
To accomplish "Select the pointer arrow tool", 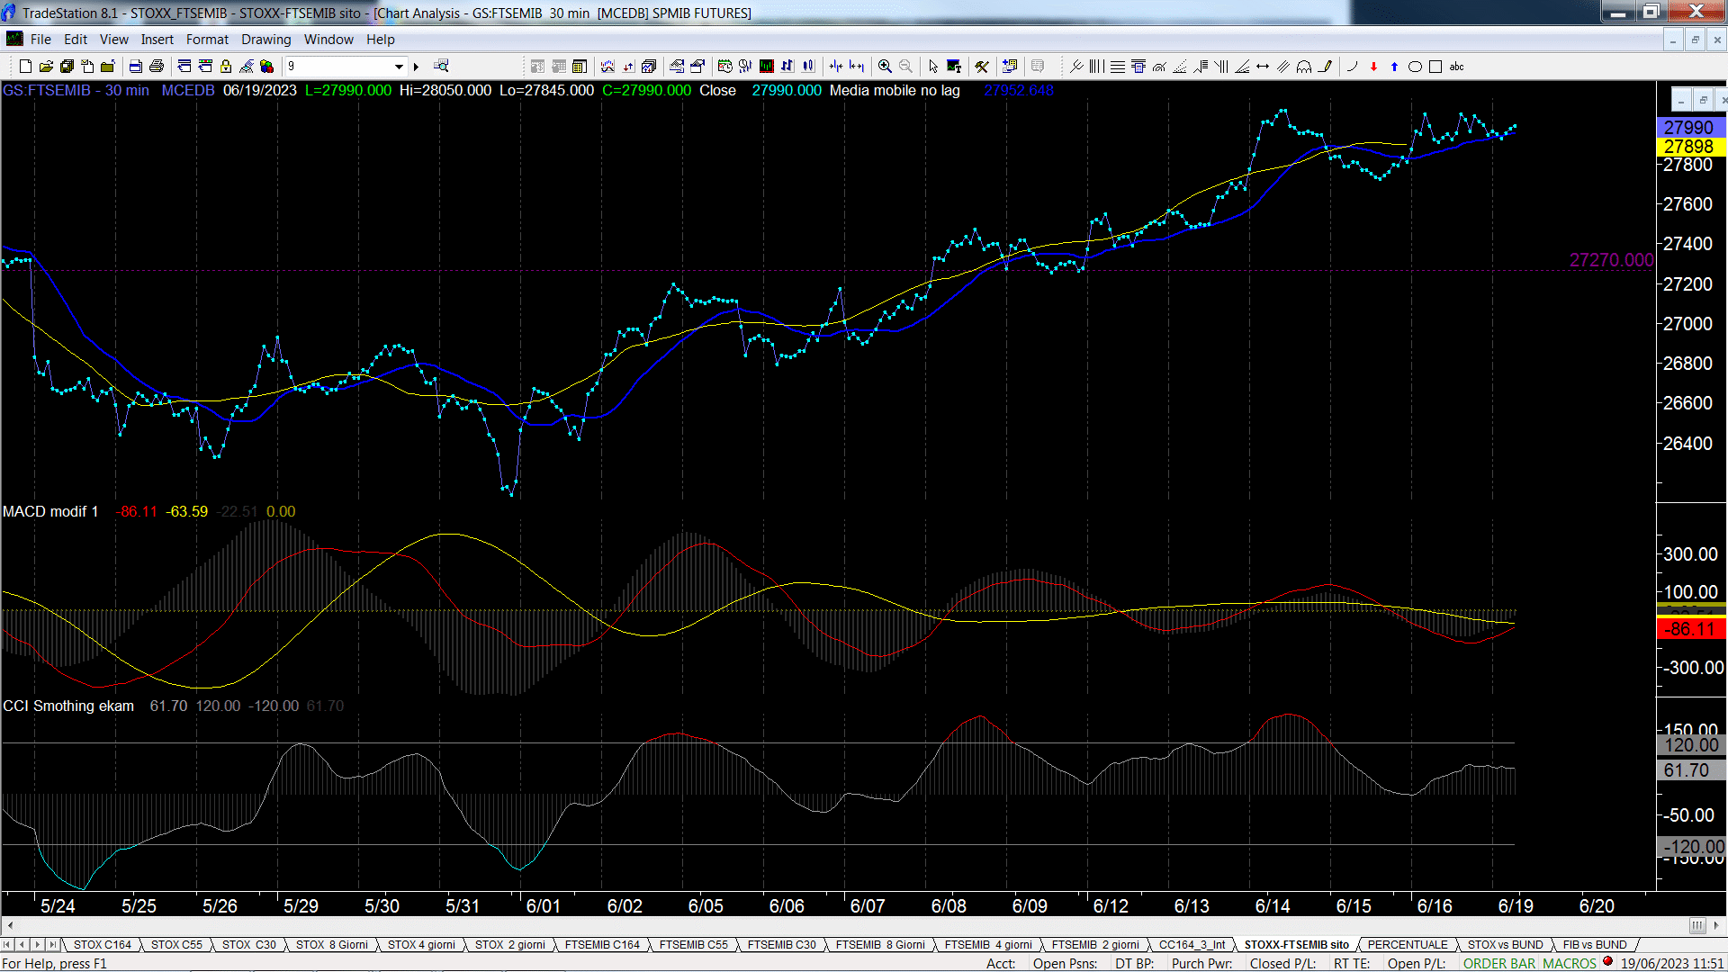I will (933, 66).
